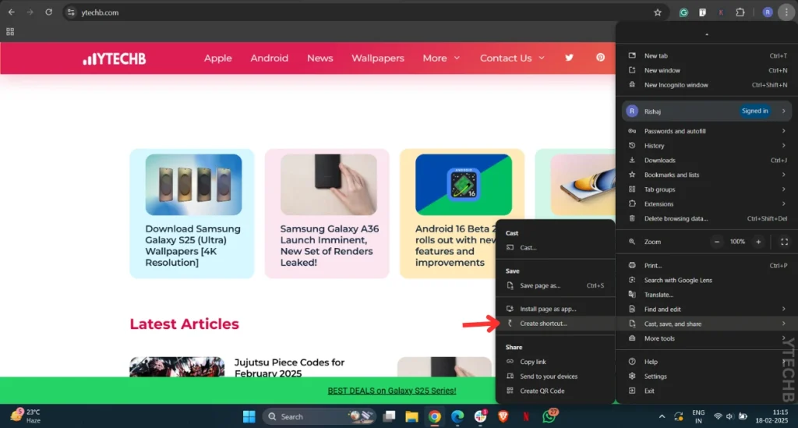Expand Find and edit submenu
The width and height of the screenshot is (798, 428).
(706, 309)
